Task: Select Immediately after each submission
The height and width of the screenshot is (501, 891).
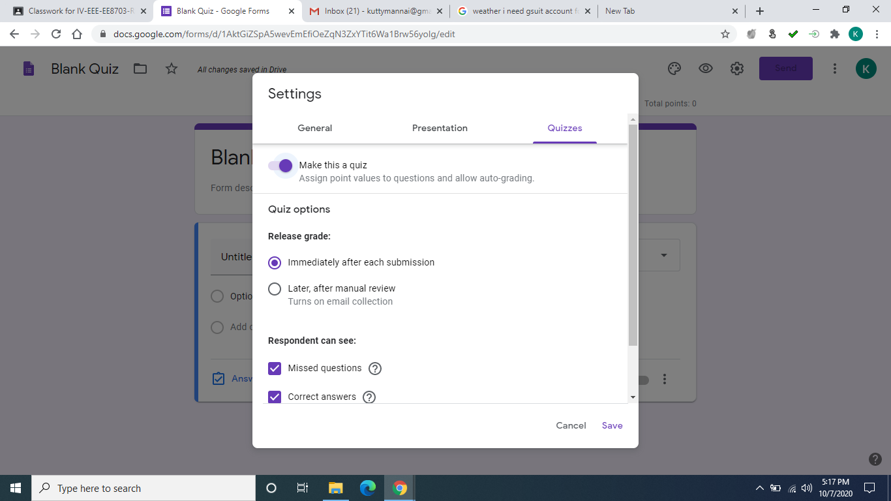Action: [275, 262]
